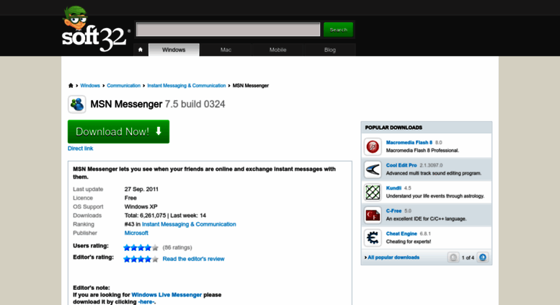Viewport: 560px width, 305px height.
Task: Open Cool Edit Pro title link
Action: point(401,165)
